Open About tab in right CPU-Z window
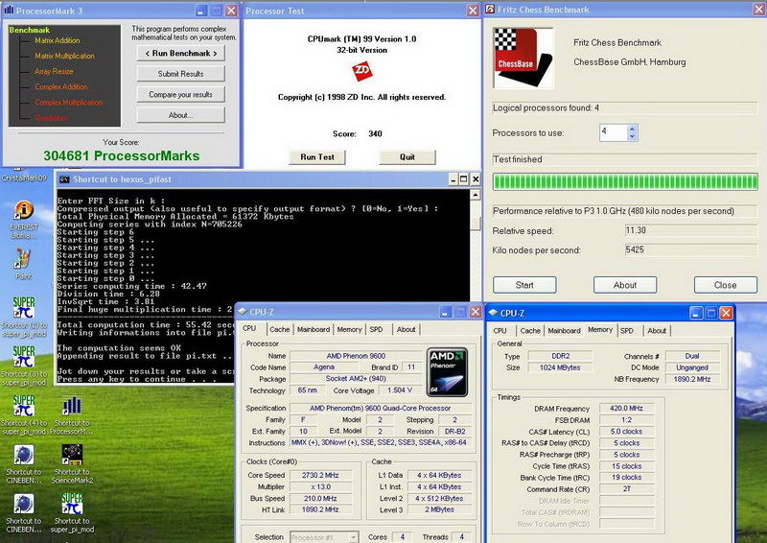This screenshot has height=543, width=767. [x=657, y=331]
